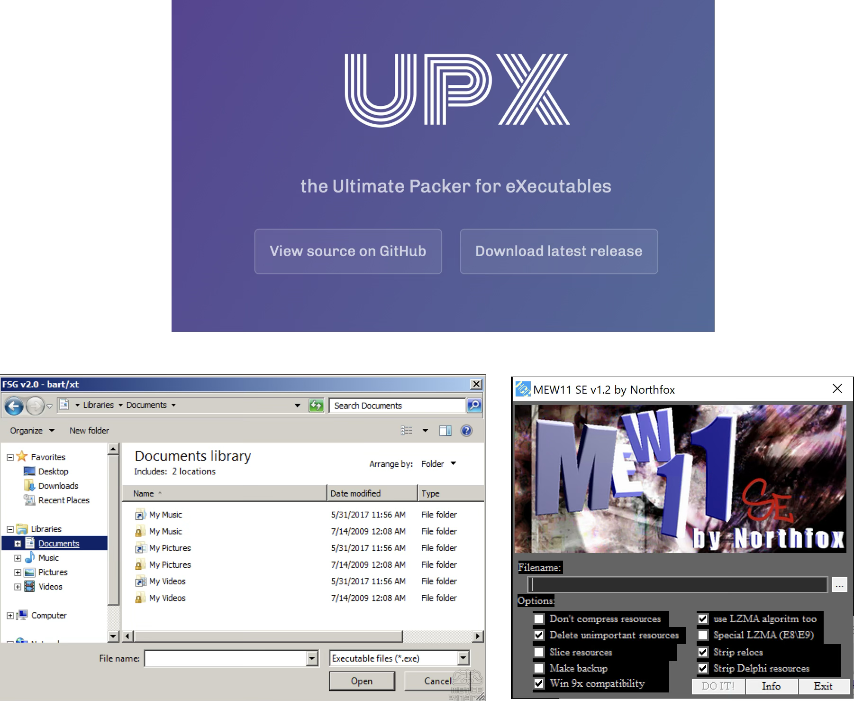Click the Documents breadcrumb in address bar
Screen dimensions: 854x701
[x=146, y=405]
